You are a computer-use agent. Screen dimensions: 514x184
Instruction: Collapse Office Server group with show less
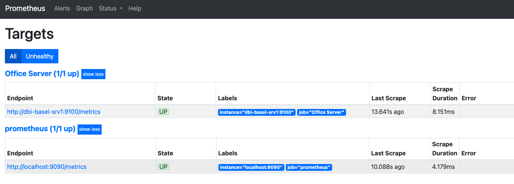(93, 74)
